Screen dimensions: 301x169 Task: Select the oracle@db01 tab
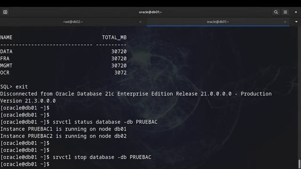tap(218, 22)
